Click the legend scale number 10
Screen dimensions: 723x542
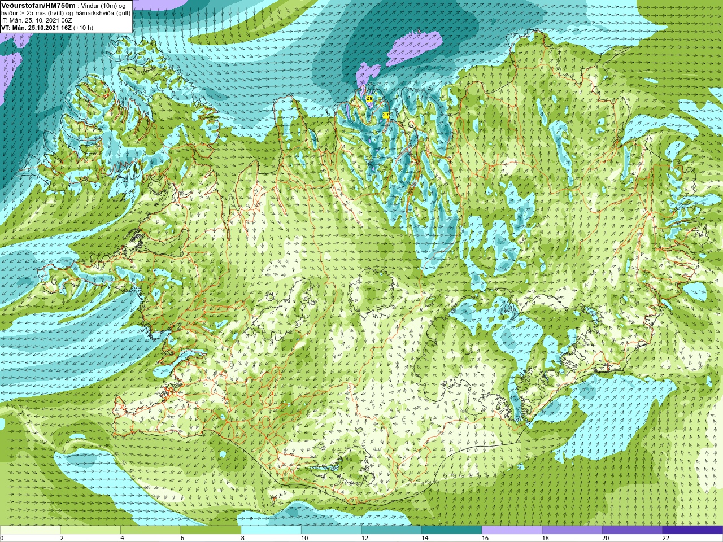(x=304, y=538)
